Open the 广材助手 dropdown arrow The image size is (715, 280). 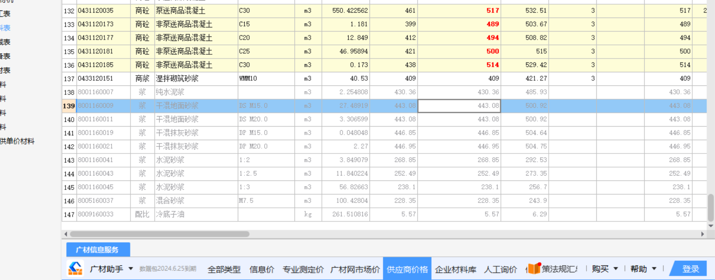tap(131, 269)
